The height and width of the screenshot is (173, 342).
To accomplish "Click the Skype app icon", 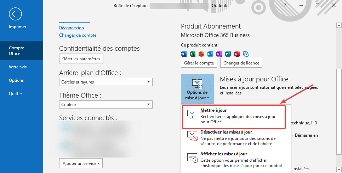I will (246, 54).
